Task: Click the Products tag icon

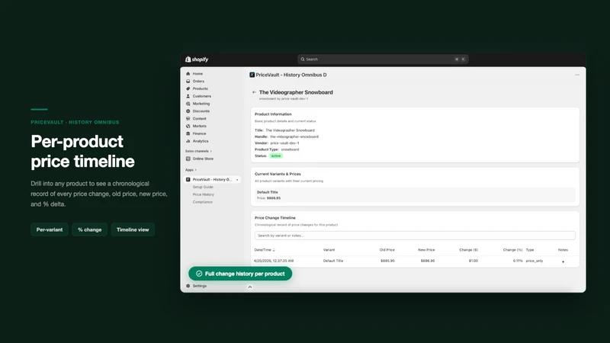Action: [188, 88]
